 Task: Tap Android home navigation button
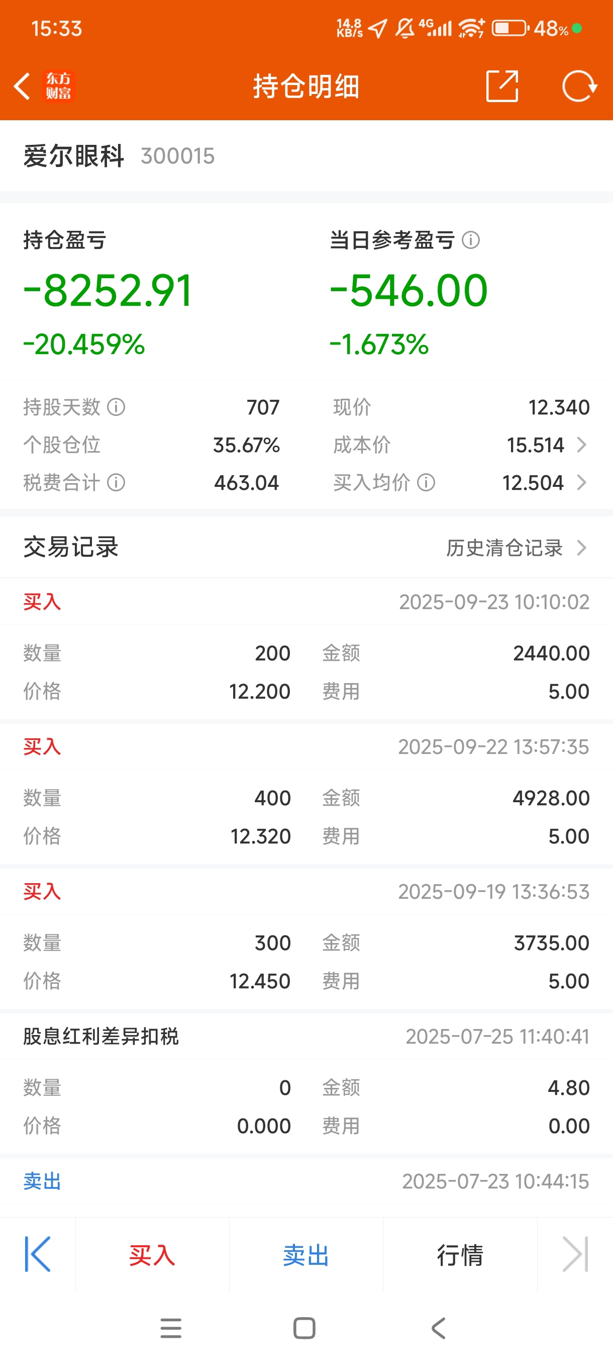[x=304, y=1328]
